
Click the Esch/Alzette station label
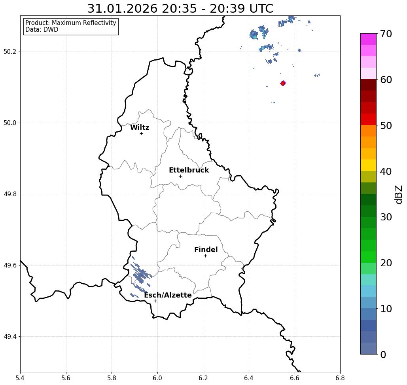point(168,295)
